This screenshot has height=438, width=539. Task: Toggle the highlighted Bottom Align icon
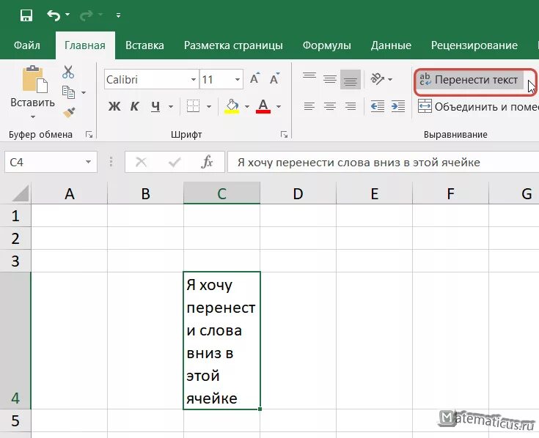coord(351,79)
